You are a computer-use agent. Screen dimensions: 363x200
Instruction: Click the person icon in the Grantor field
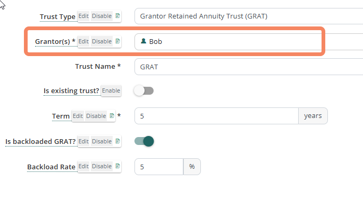143,41
